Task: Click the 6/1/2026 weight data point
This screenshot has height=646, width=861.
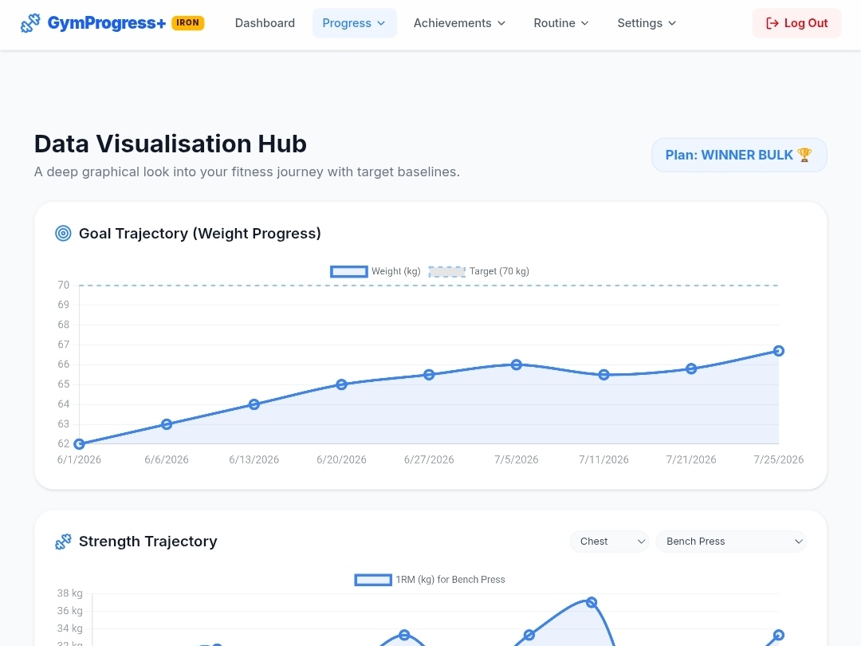Action: 79,444
